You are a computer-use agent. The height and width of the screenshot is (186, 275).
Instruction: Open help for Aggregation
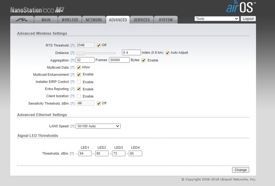coord(72,60)
